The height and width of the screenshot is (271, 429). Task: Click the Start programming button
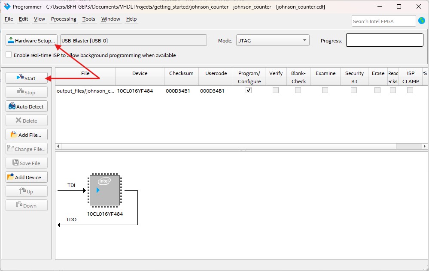[x=27, y=78]
